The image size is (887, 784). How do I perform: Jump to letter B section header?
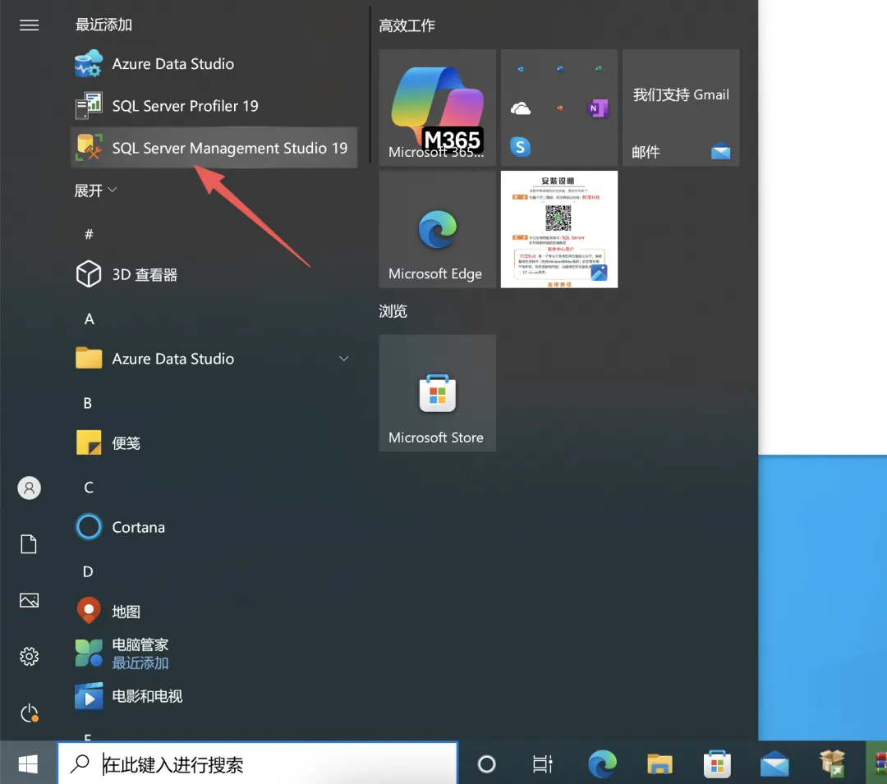pos(88,403)
